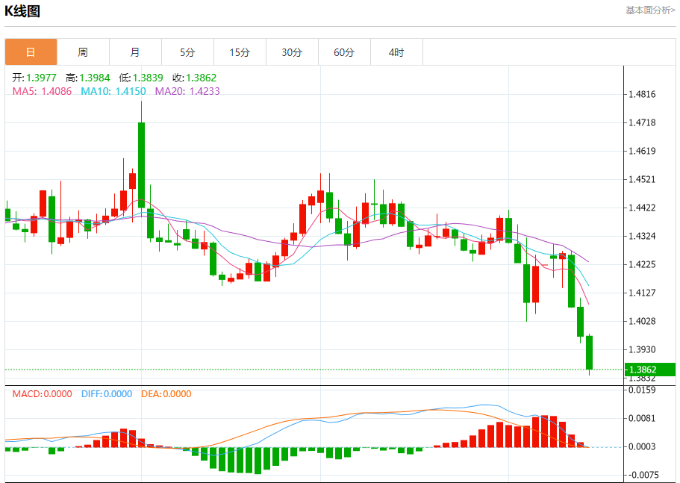Click the 1.4028 price axis label
The height and width of the screenshot is (483, 680).
point(642,321)
